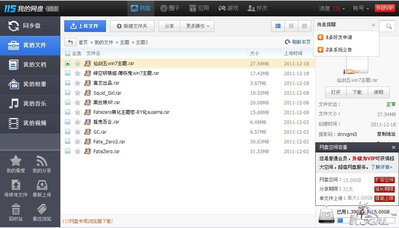Star the Squid_Girl.rar file
The image size is (399, 228).
click(78, 93)
